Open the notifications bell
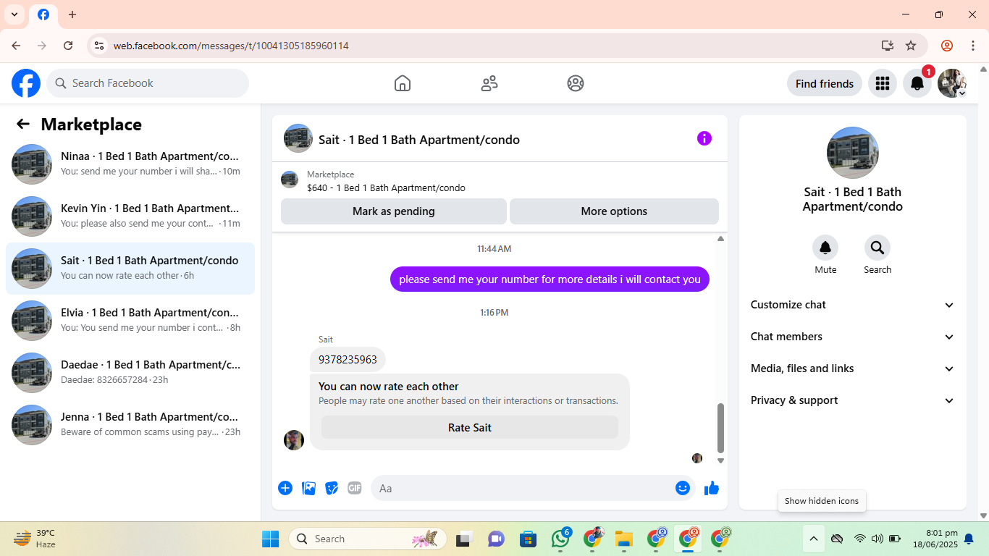The width and height of the screenshot is (989, 556). point(917,83)
